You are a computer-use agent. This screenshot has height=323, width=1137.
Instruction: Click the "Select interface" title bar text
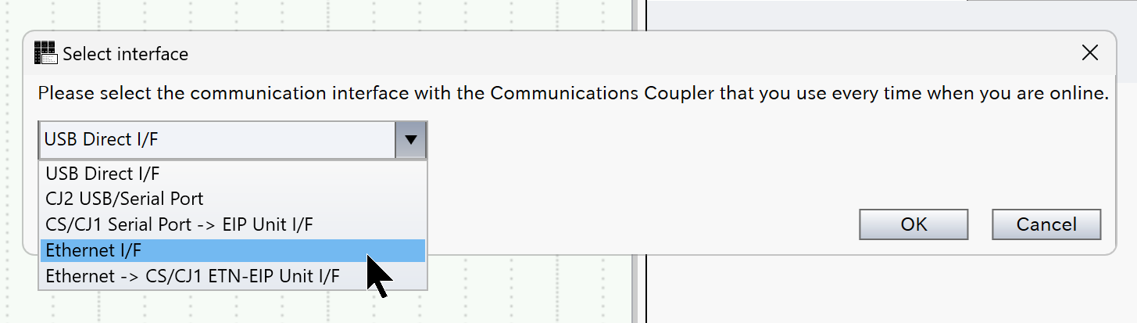coord(125,54)
